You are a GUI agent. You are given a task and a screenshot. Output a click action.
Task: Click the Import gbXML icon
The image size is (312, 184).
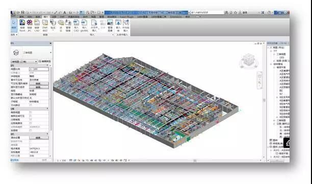click(x=84, y=25)
